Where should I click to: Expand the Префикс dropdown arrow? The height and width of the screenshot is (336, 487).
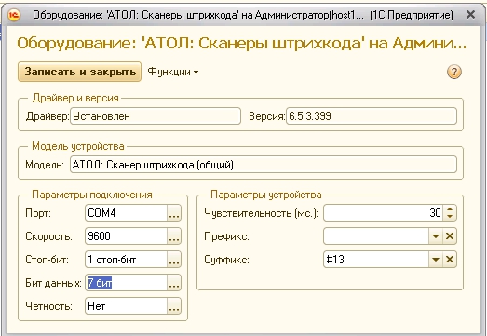tap(436, 236)
